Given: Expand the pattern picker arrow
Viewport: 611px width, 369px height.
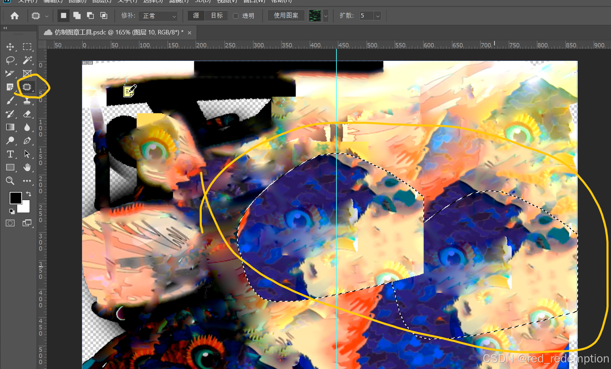Looking at the screenshot, I should [x=326, y=16].
